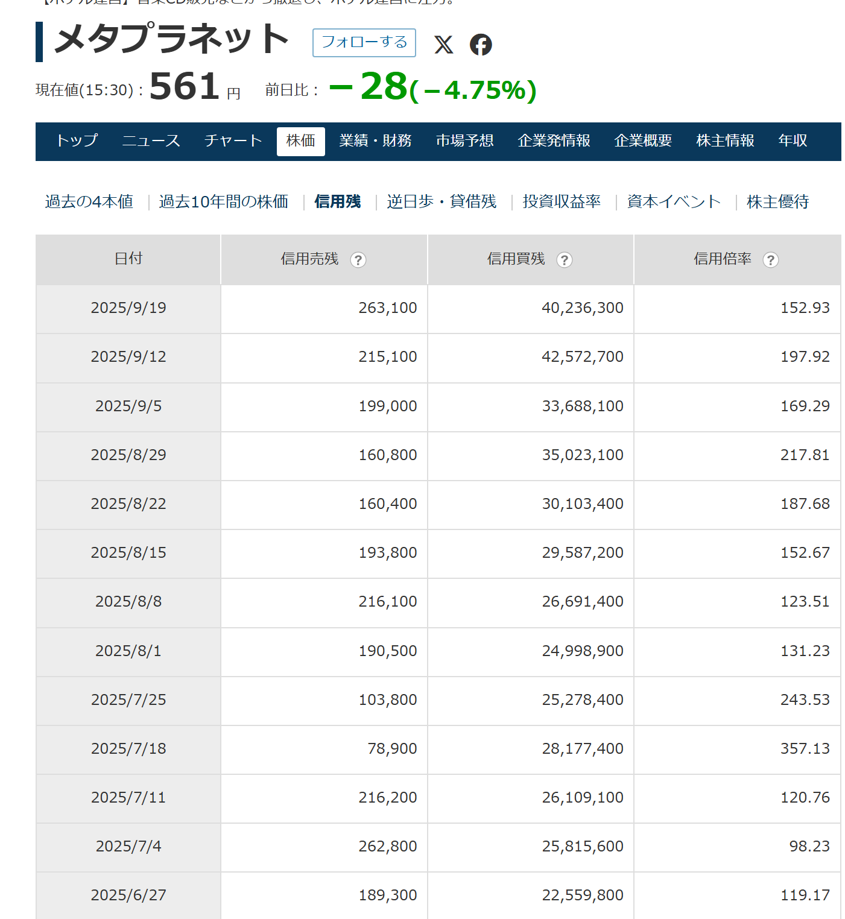This screenshot has height=919, width=845.
Task: Select date cell 2025/8/8
Action: pyautogui.click(x=128, y=602)
